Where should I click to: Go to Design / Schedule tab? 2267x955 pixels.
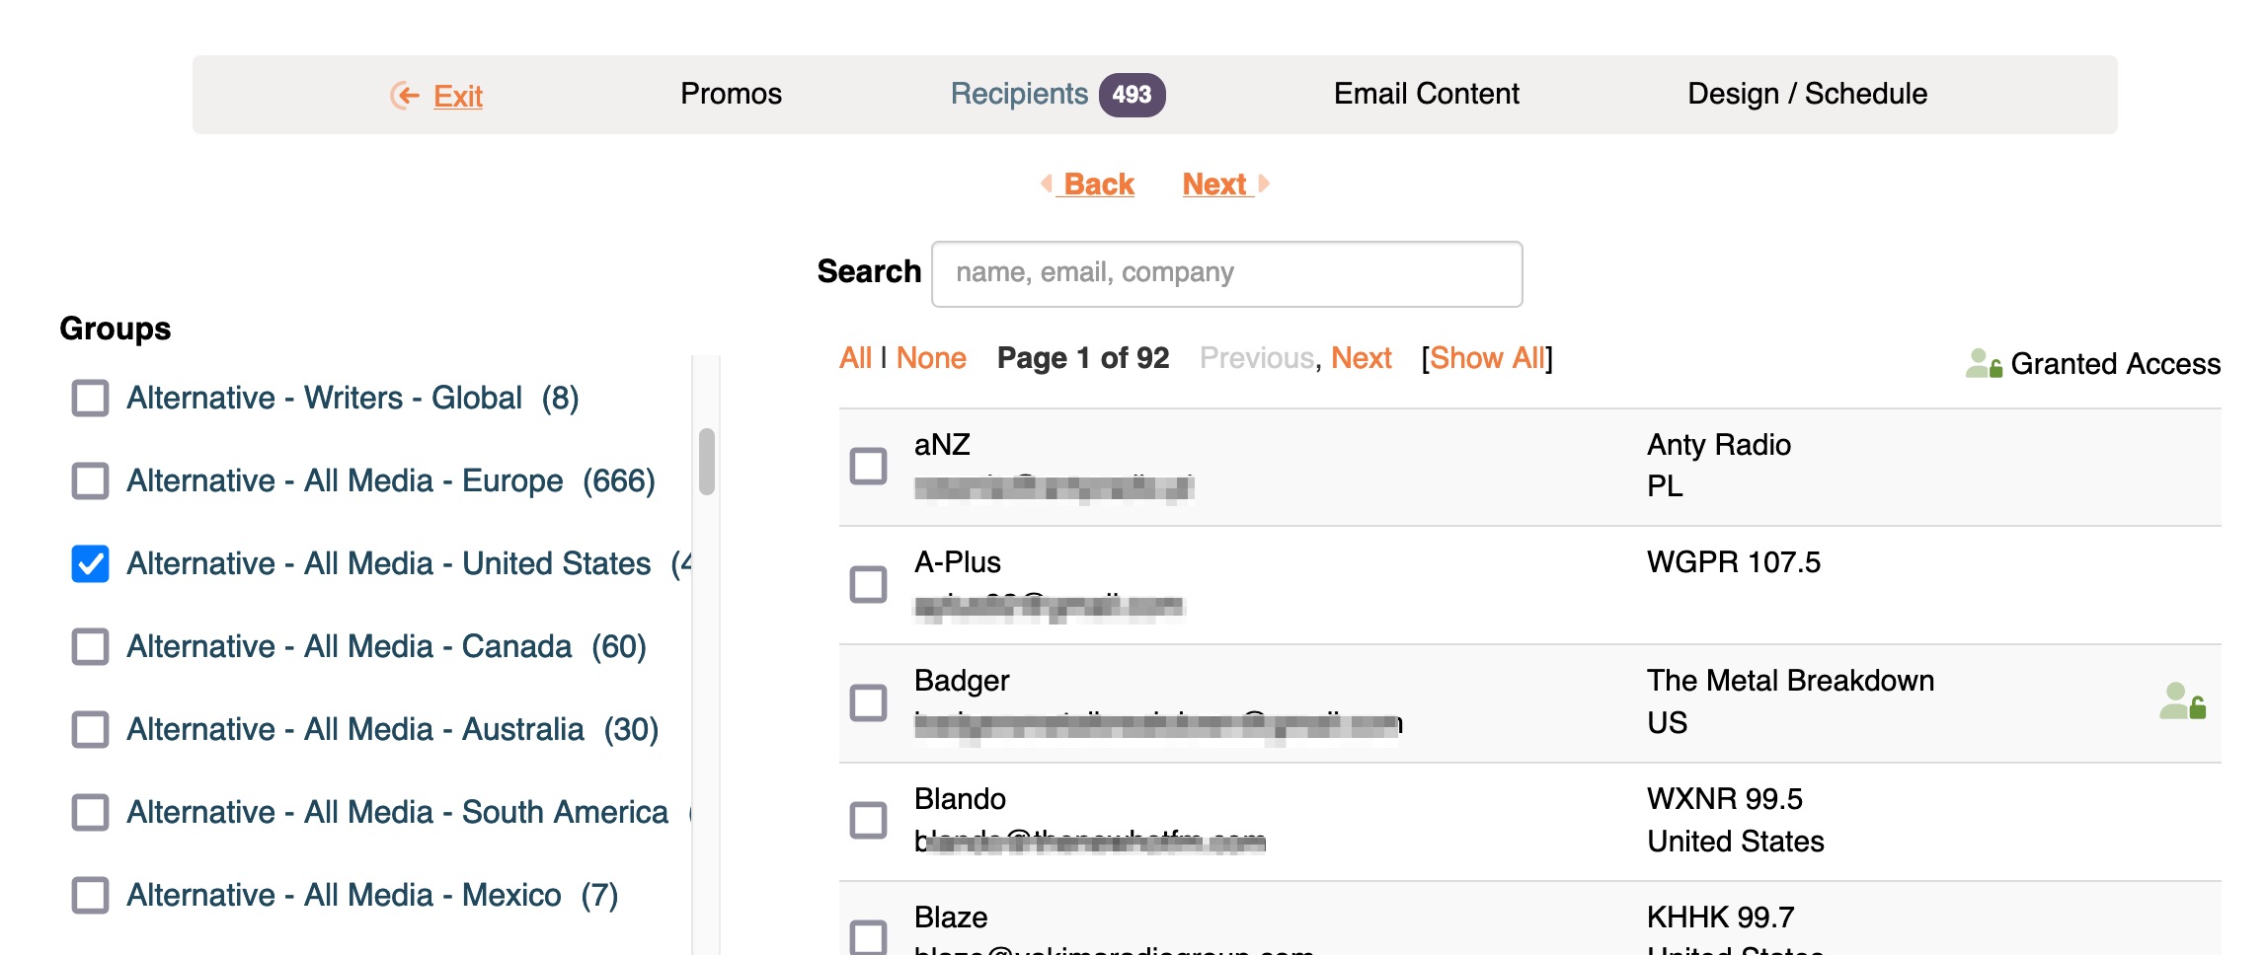pyautogui.click(x=1807, y=95)
